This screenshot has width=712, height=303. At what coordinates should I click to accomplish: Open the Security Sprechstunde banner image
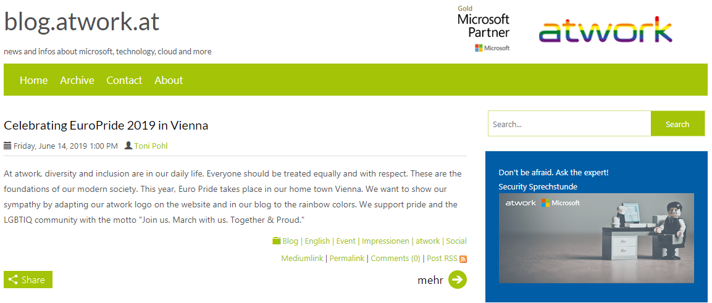596,238
